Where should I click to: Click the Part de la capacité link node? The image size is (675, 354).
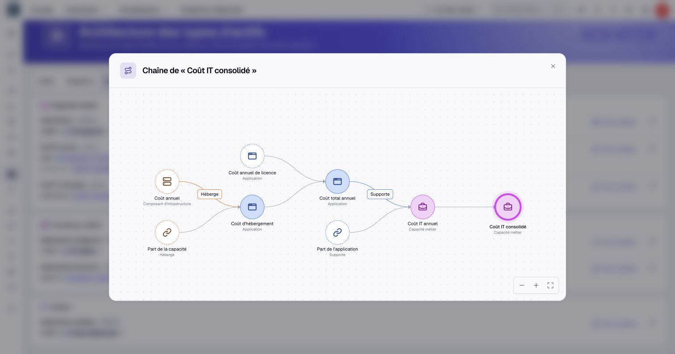167,233
